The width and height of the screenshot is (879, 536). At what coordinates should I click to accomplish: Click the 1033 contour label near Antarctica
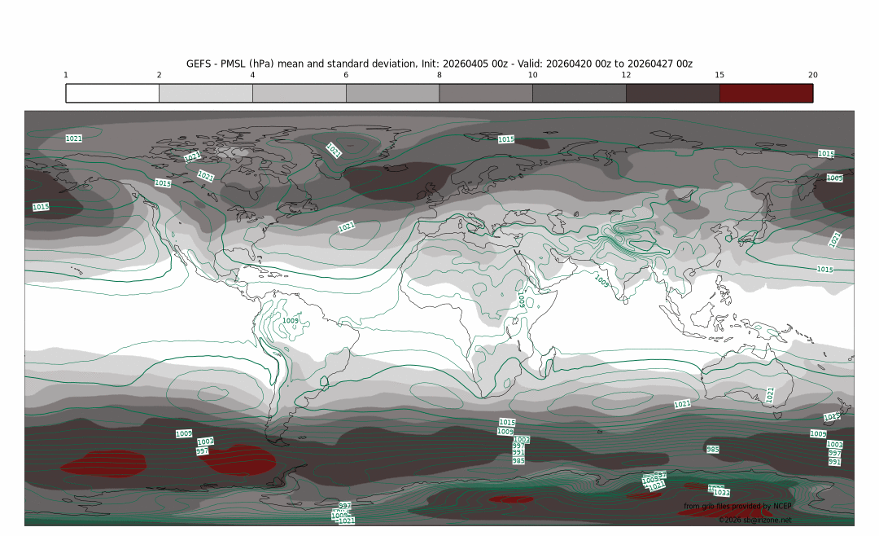tap(720, 492)
